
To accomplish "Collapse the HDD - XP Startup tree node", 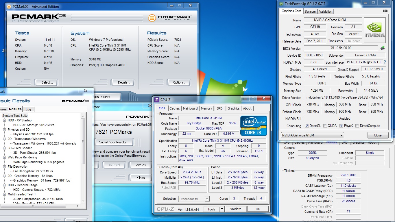I will click(x=5, y=120).
